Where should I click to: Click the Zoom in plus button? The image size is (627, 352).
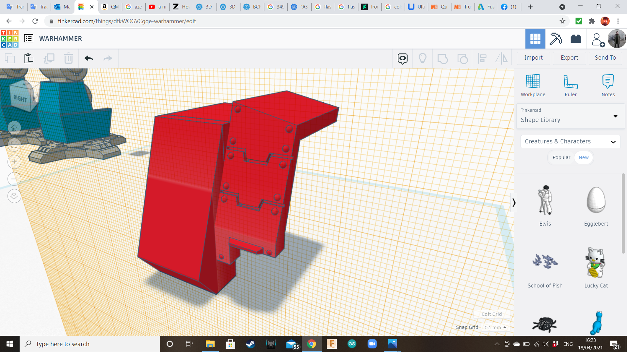coord(14,162)
